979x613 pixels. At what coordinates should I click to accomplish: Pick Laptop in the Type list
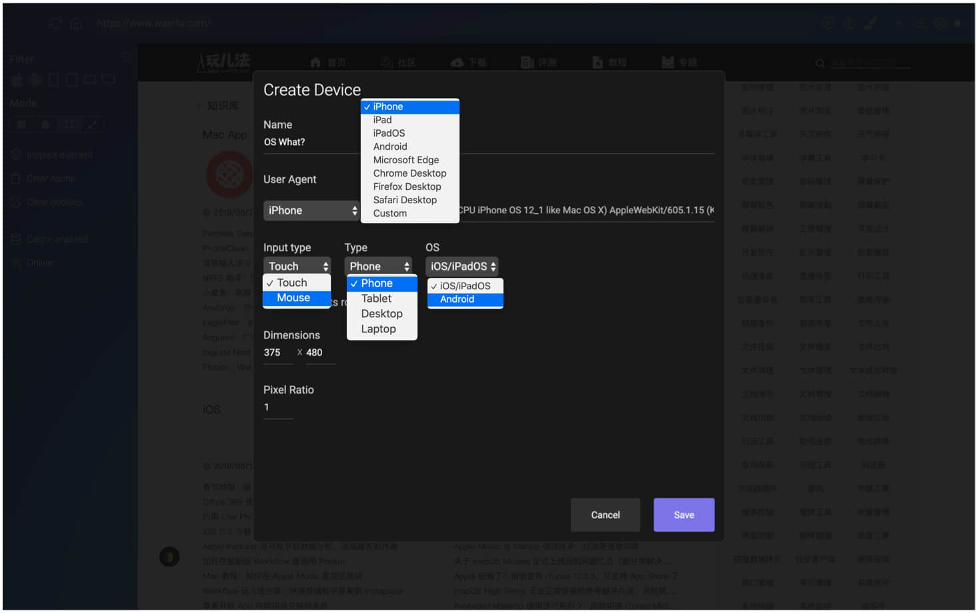click(382, 329)
